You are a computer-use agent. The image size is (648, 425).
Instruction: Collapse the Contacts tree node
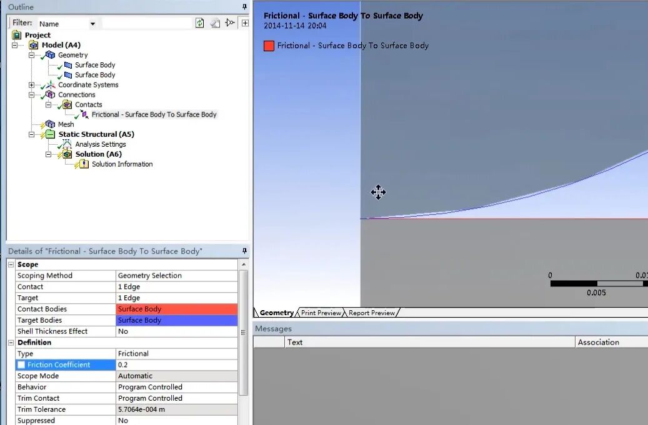coord(48,104)
